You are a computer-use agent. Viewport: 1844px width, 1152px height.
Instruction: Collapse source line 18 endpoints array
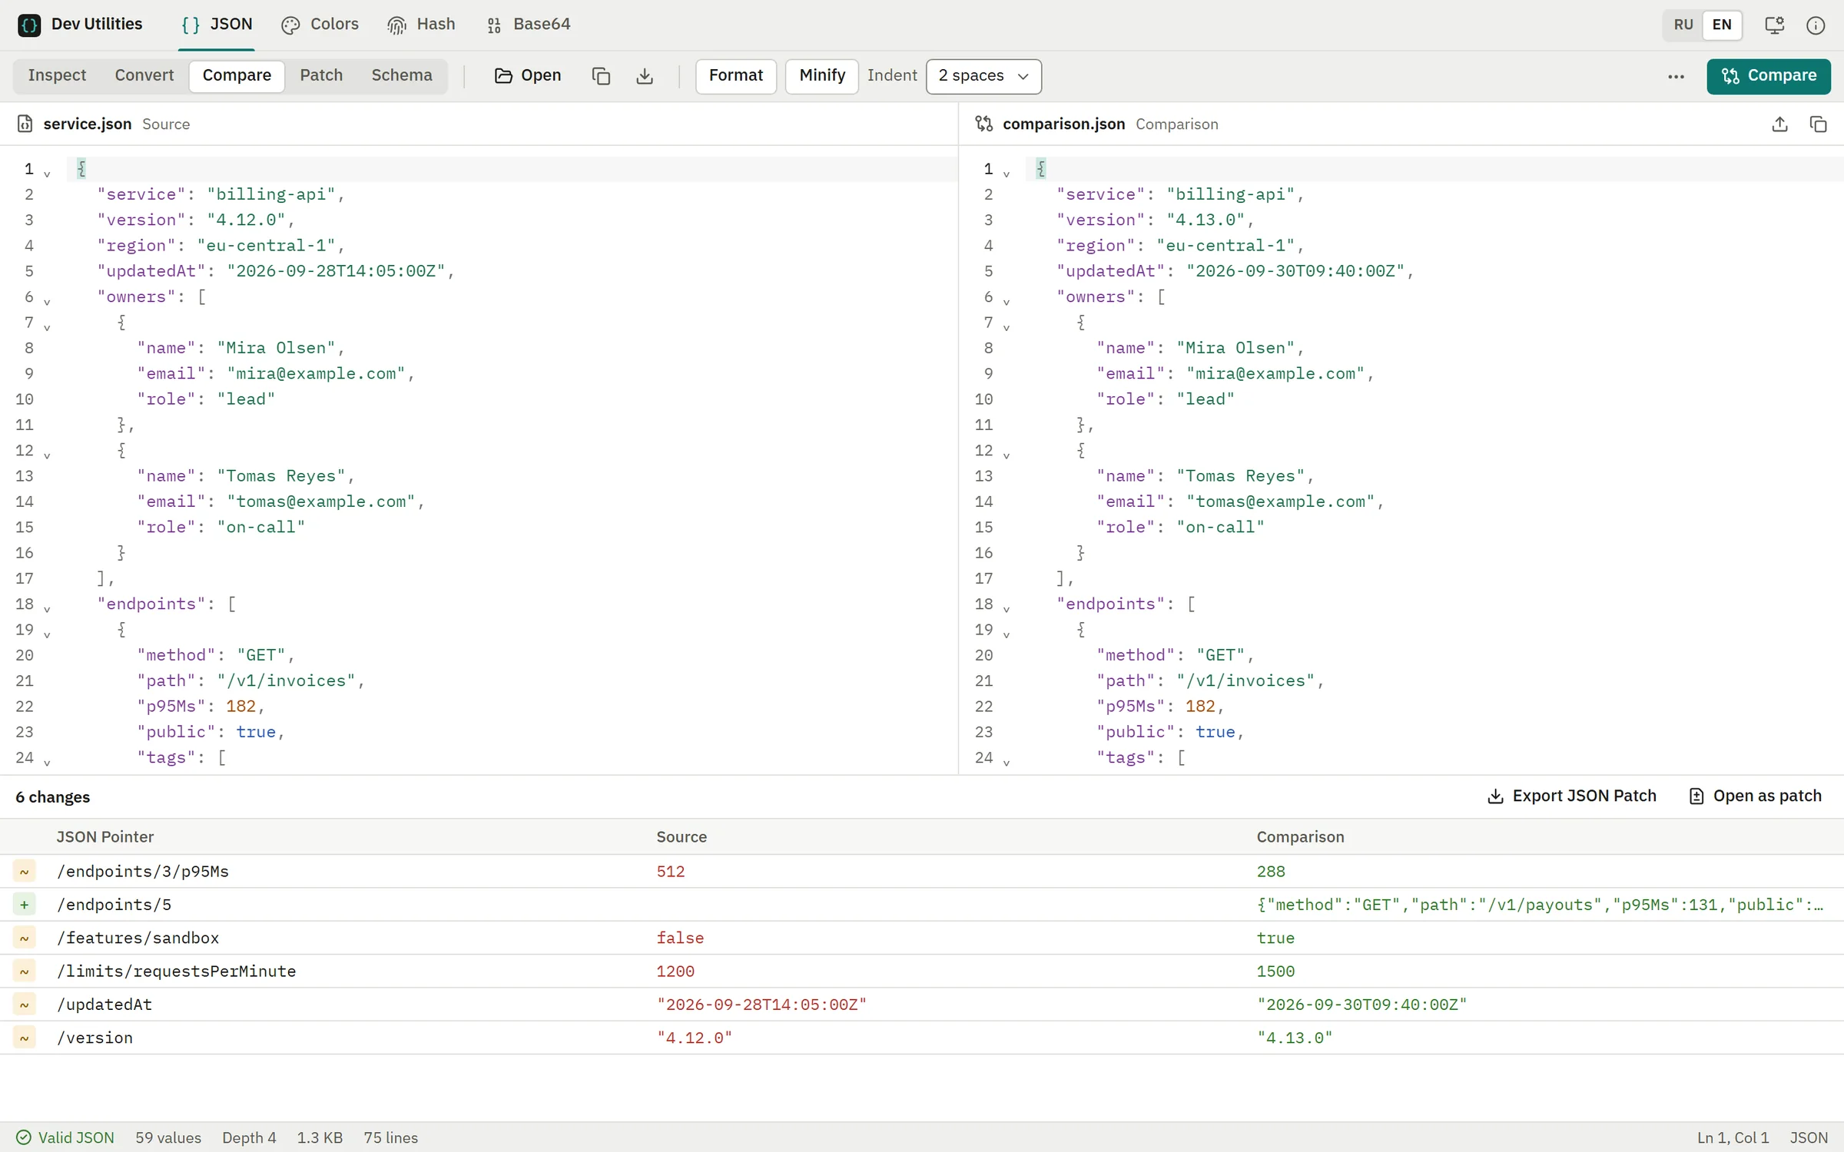pos(47,608)
